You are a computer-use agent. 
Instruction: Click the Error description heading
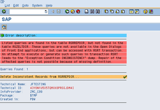click(x=21, y=36)
